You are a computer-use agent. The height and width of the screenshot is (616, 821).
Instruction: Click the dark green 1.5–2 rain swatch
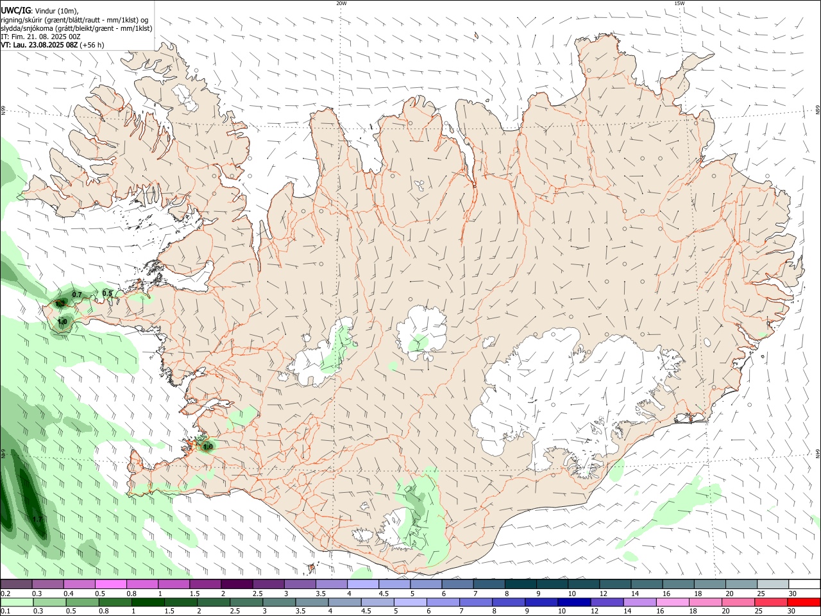tap(180, 603)
